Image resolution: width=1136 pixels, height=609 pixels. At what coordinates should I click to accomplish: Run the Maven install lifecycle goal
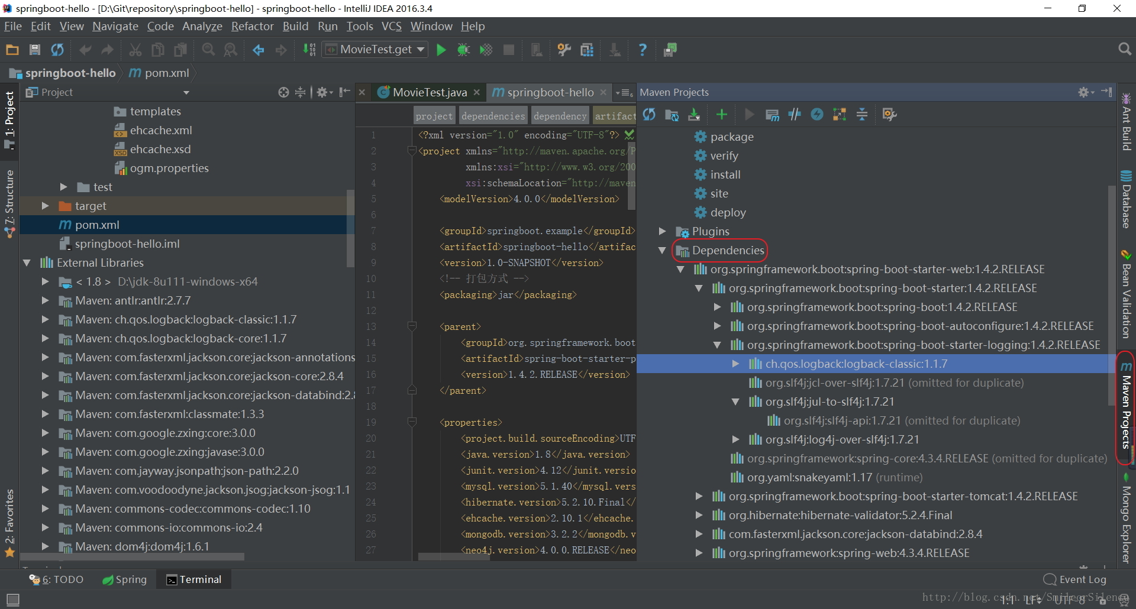coord(725,174)
